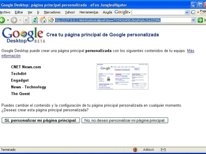The image size is (206, 154).
Task: Maximize the browser window
Action: (x=201, y=5)
